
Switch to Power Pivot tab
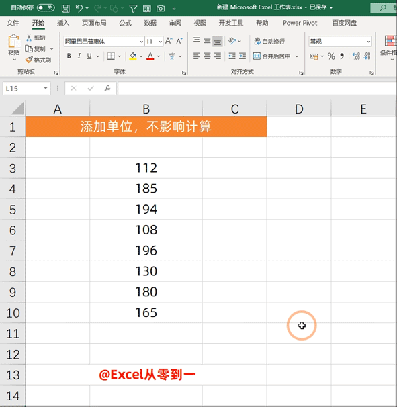tap(300, 23)
